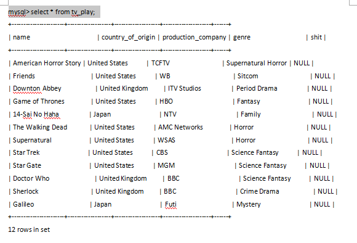This screenshot has width=357, height=243.
Task: Click 'BBC' in the Doctor Who row
Action: (x=174, y=178)
